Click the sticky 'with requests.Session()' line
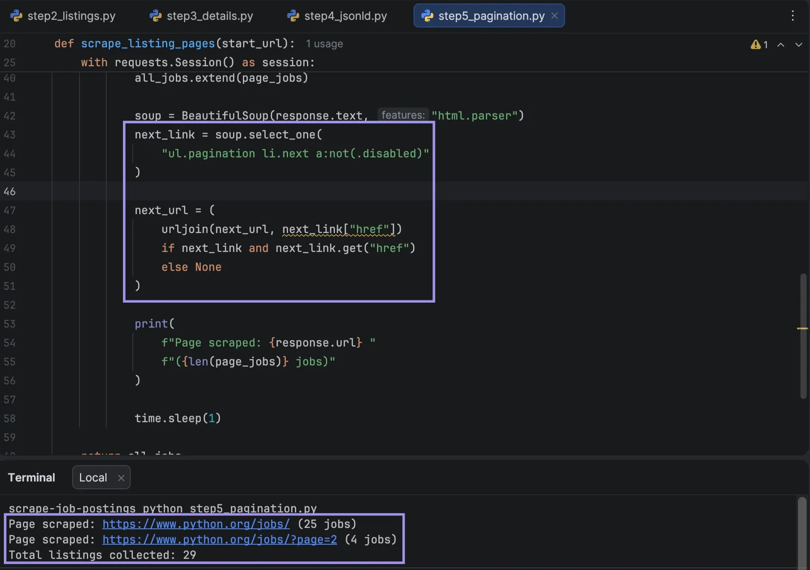This screenshot has width=810, height=570. 198,62
